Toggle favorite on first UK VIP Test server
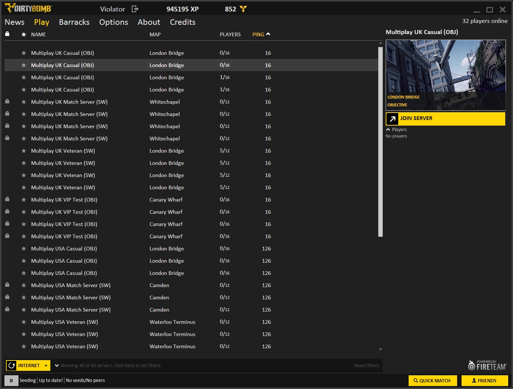Viewport: 513px width, 389px height. click(24, 200)
